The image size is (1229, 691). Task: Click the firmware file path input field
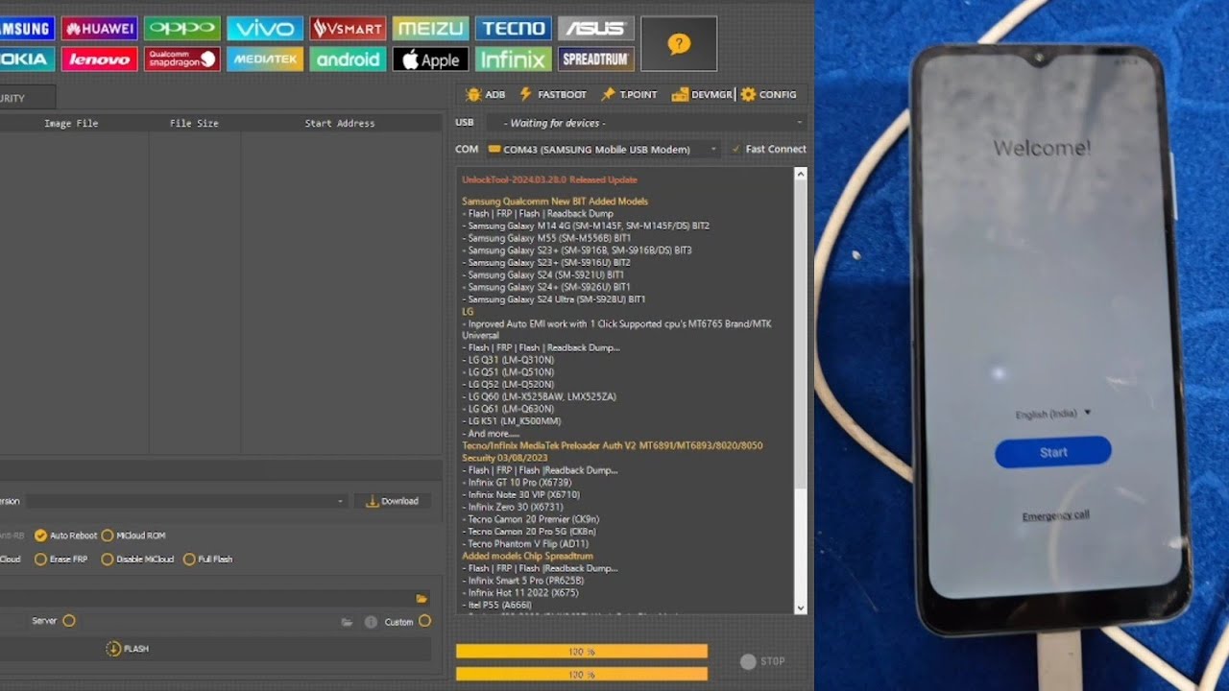click(206, 598)
